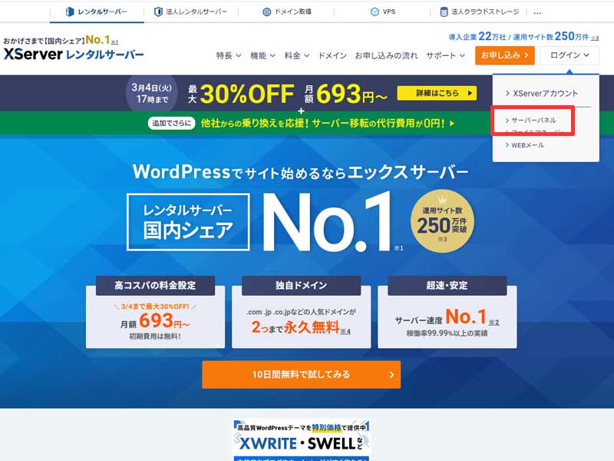Click the 最大30%OFF campaign text
This screenshot has height=461, width=614.
(x=241, y=94)
